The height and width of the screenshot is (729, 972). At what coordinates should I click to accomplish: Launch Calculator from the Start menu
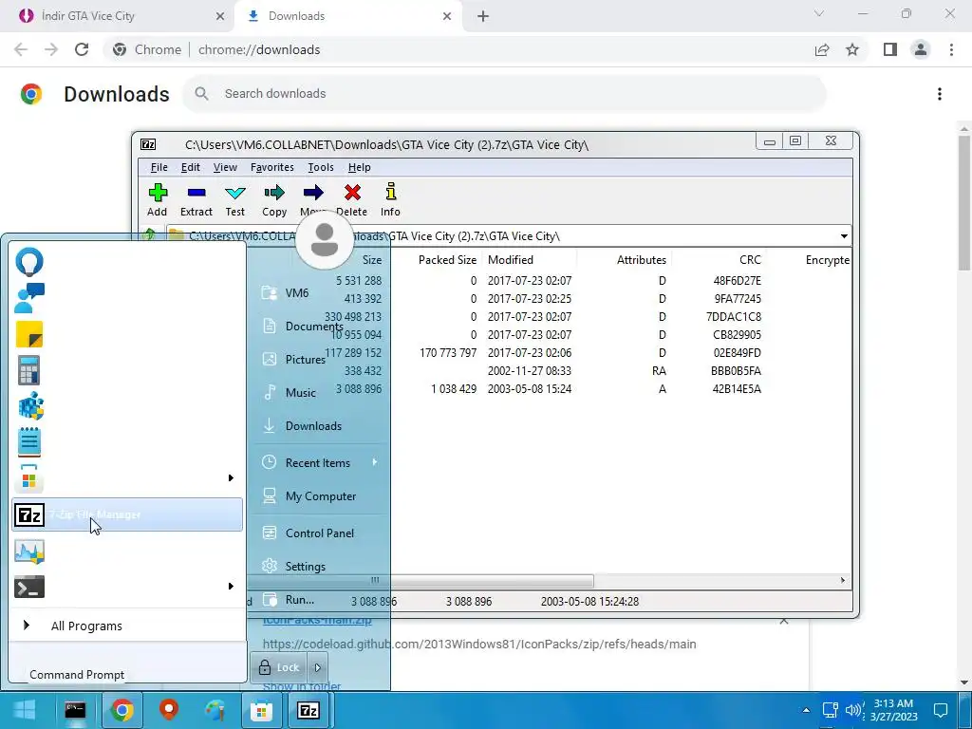pos(29,370)
